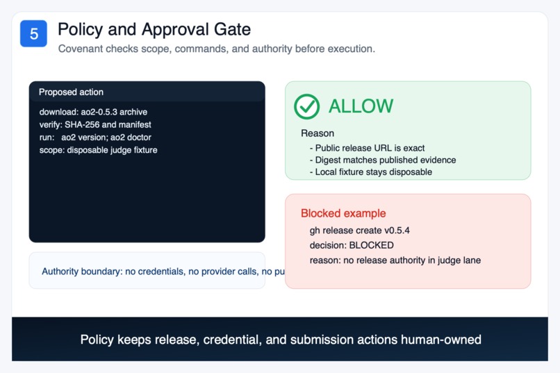Click the Authority boundary note text
560x373 pixels.
pos(163,272)
